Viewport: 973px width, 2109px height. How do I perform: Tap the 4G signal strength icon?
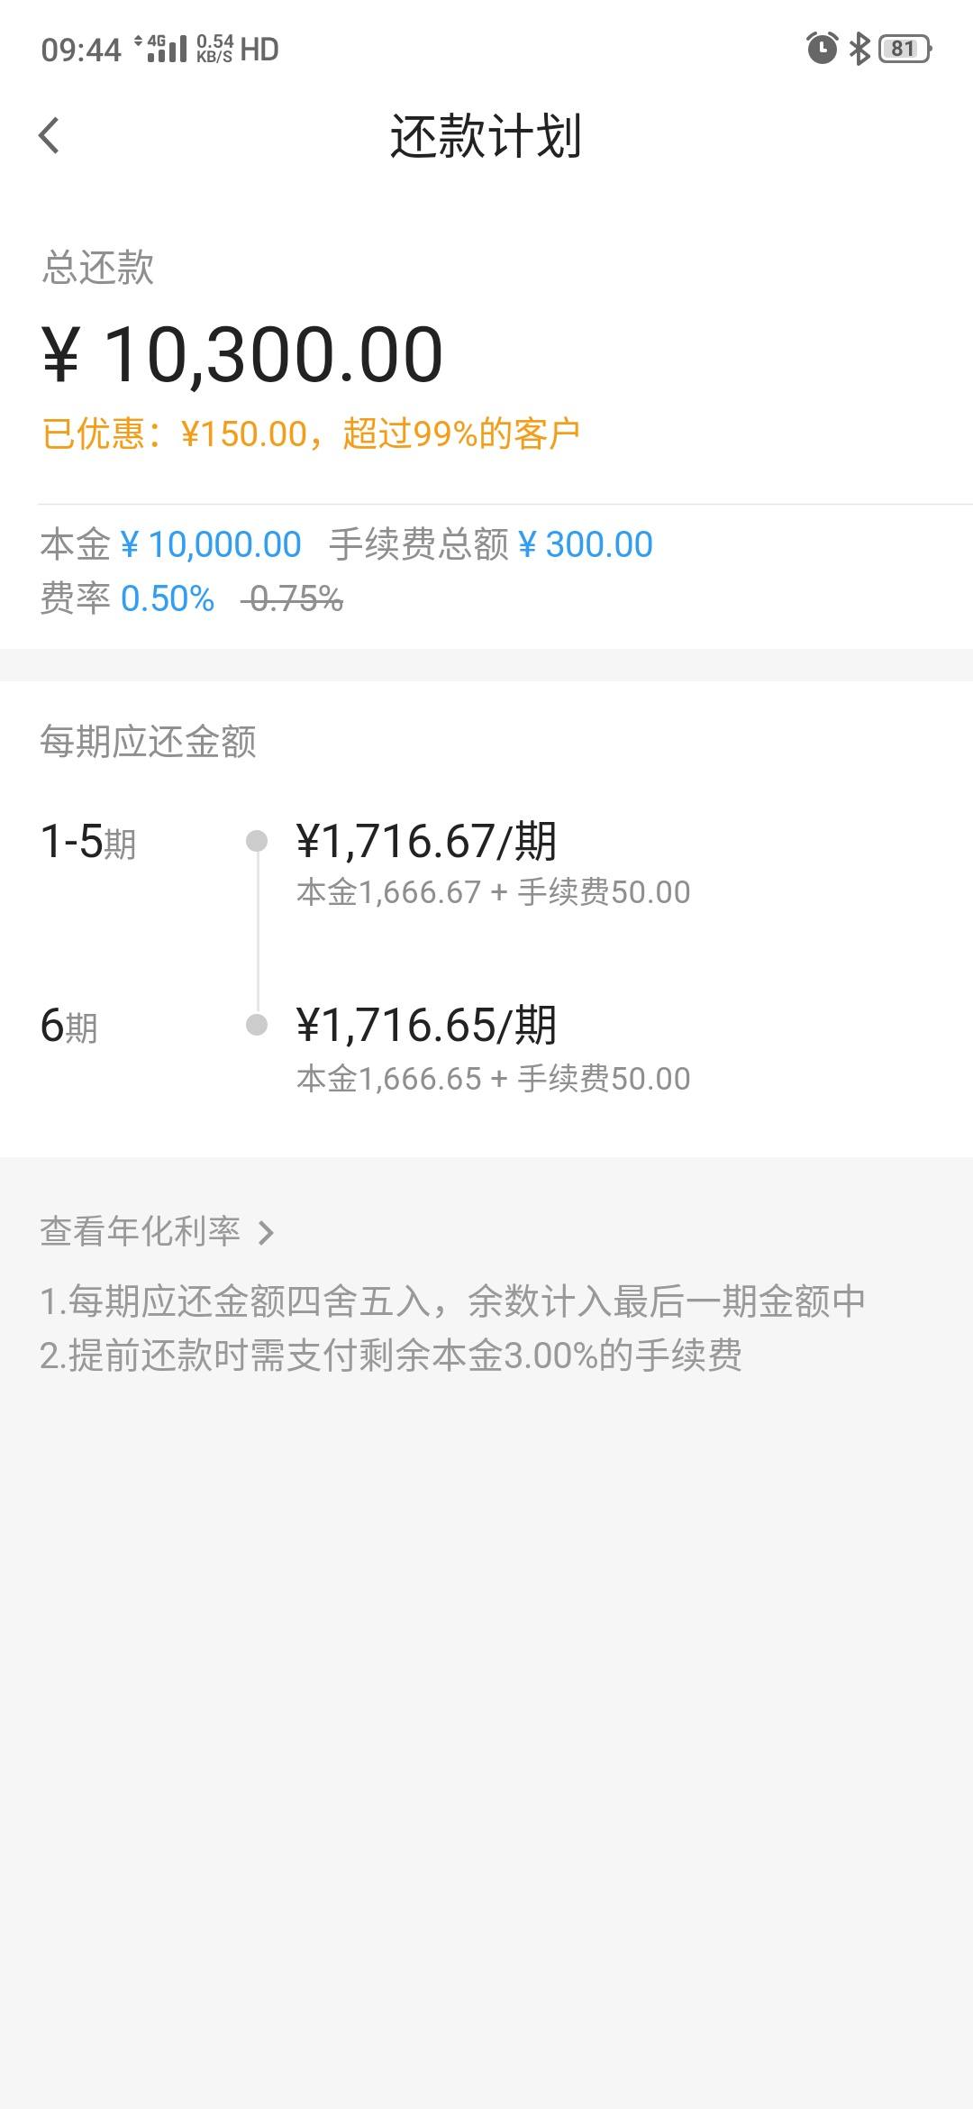coord(160,49)
